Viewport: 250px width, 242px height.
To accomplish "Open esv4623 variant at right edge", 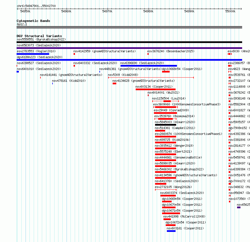I will 239,69.
